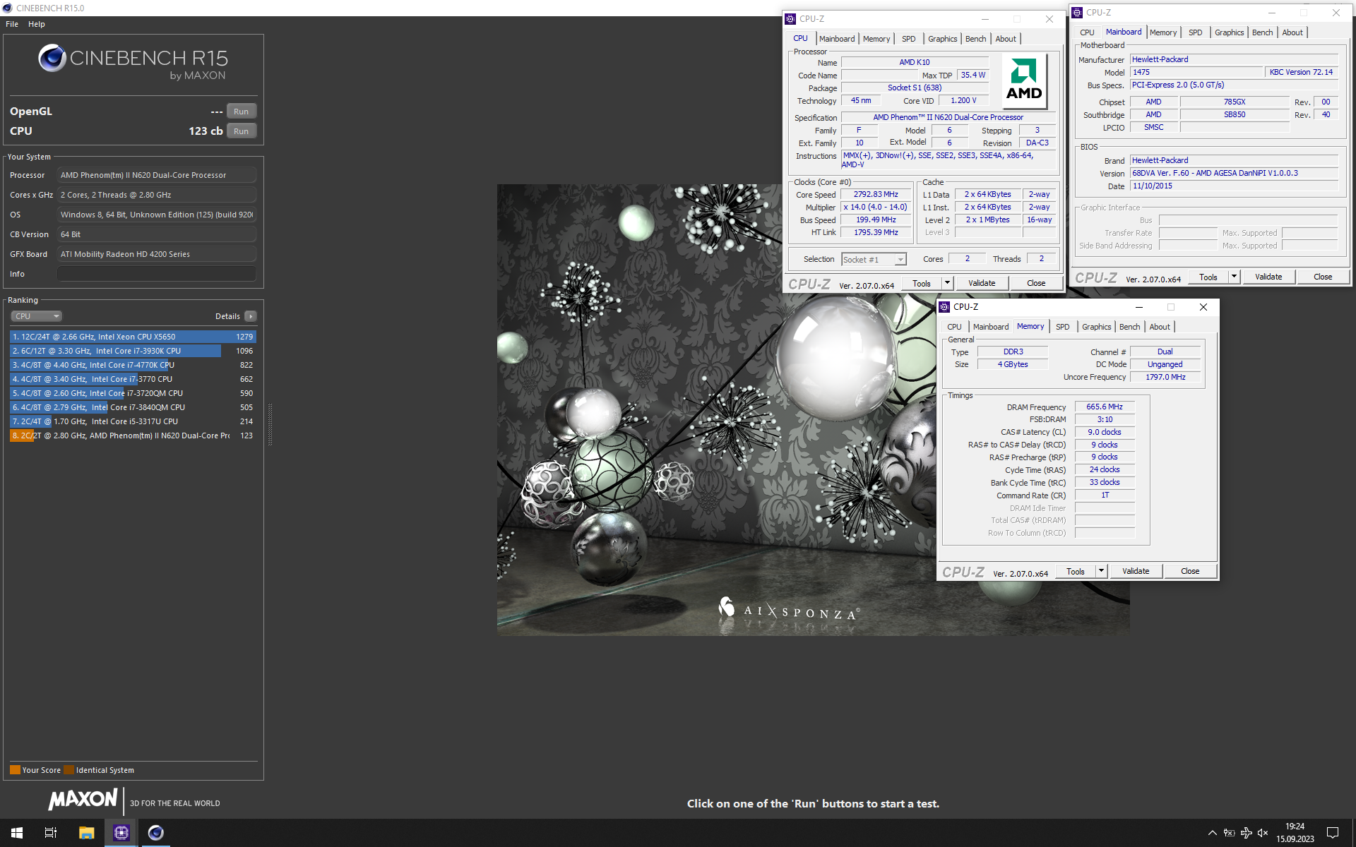Show hidden tray icons chevron
1356x847 pixels.
(1212, 833)
